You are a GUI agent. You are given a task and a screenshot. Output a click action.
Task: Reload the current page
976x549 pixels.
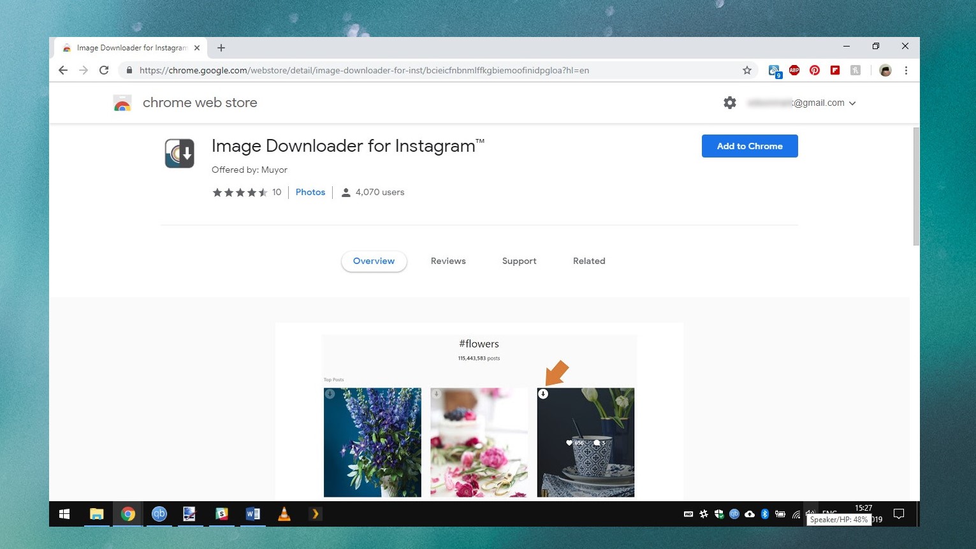tap(104, 70)
